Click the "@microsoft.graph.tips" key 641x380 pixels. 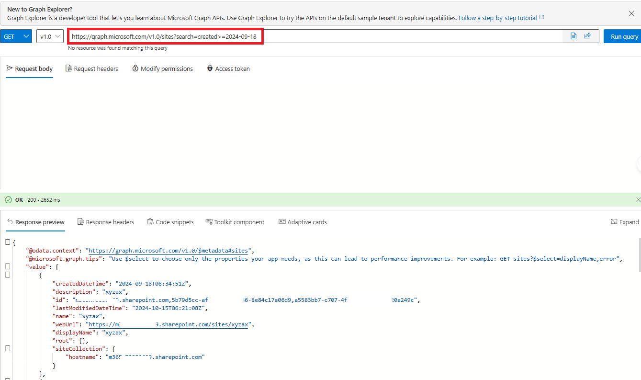click(65, 259)
